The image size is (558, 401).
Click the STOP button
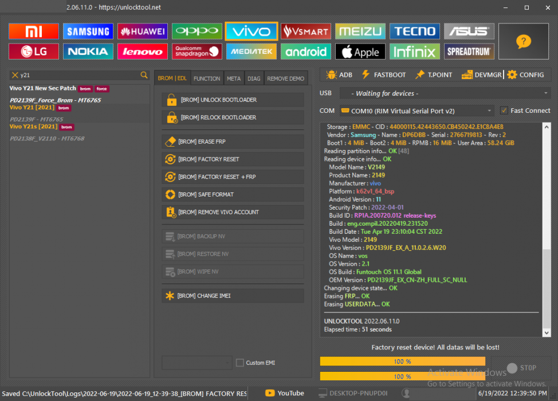(x=522, y=368)
